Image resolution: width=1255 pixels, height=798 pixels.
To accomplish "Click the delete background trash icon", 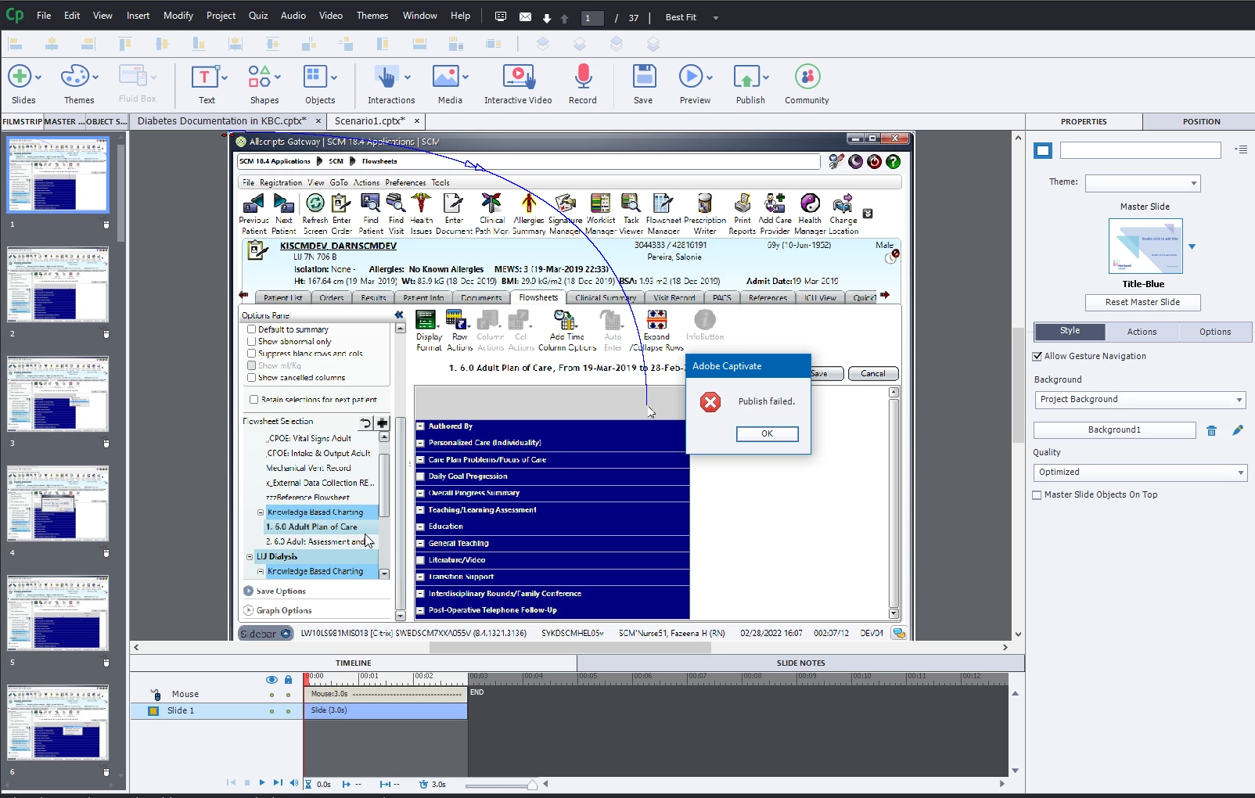I will [1211, 430].
